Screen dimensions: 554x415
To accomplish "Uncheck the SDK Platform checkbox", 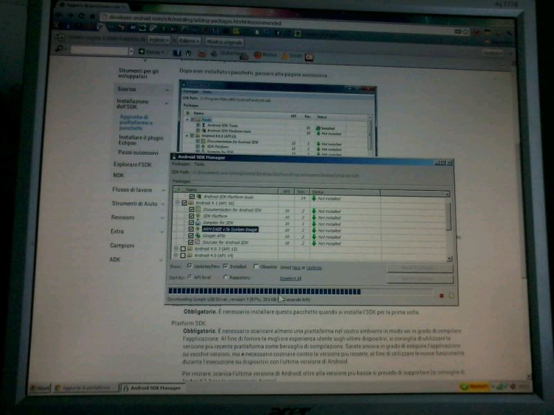I will tap(192, 216).
